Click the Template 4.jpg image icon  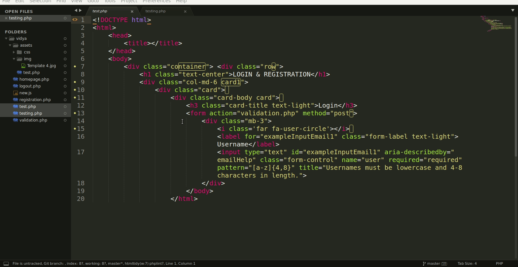click(23, 66)
